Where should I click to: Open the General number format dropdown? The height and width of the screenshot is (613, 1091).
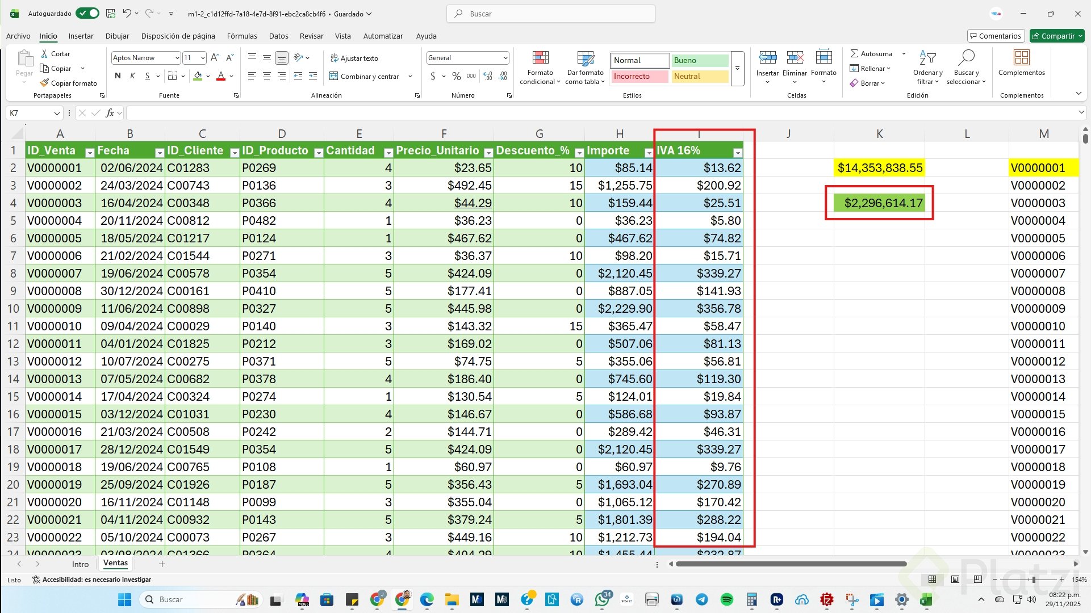(x=505, y=58)
